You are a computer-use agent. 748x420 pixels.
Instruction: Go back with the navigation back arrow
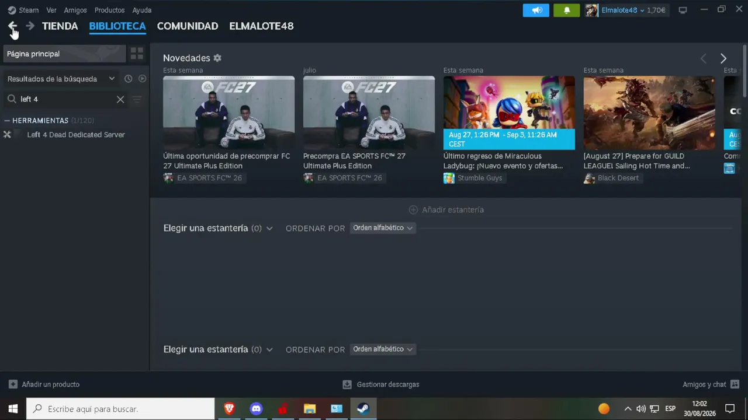click(x=12, y=26)
